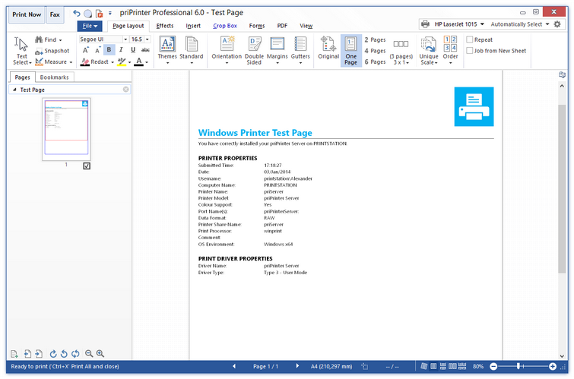
Task: Go to the next page arrow
Action: [x=297, y=366]
